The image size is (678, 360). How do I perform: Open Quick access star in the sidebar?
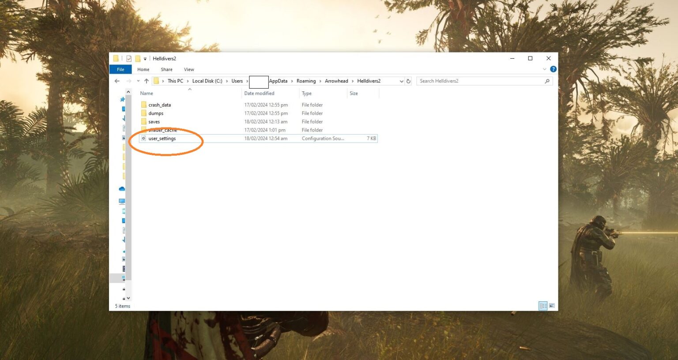coord(122,99)
